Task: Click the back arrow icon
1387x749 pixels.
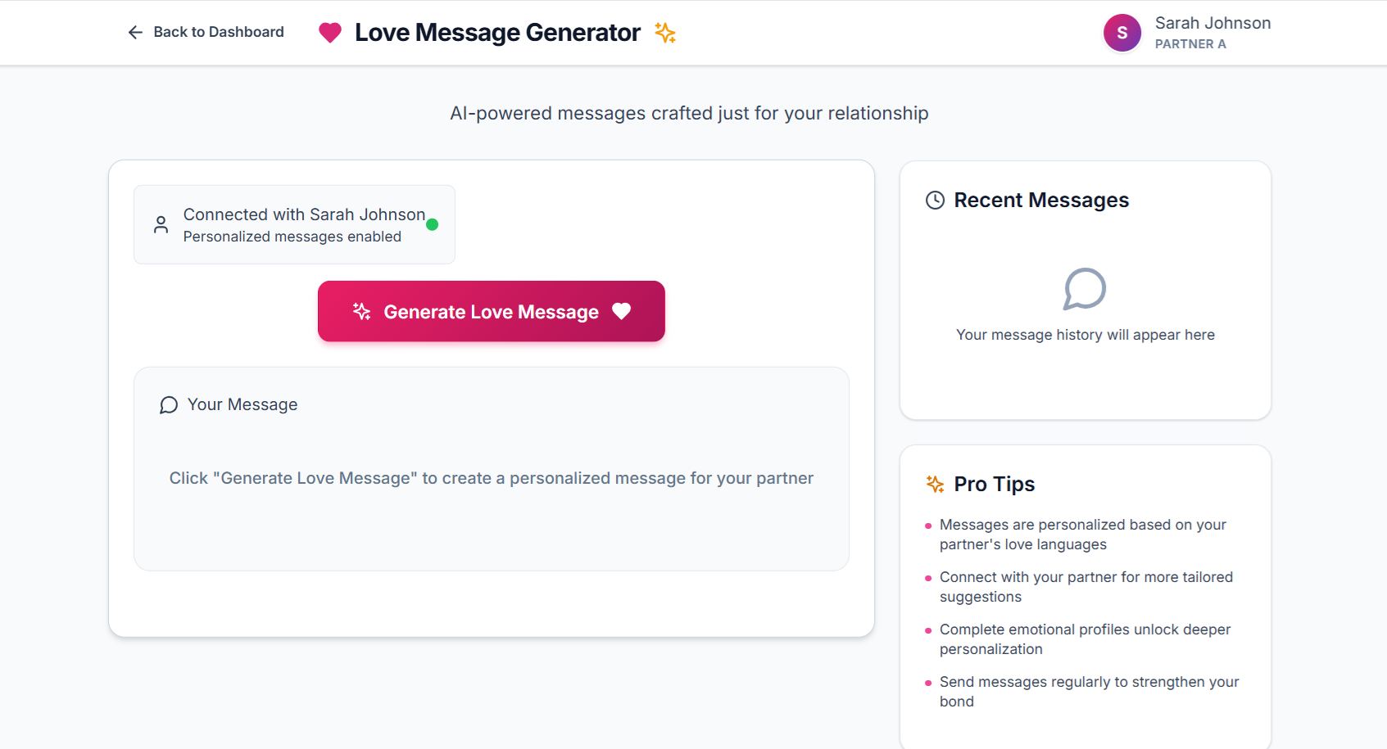Action: pos(135,32)
